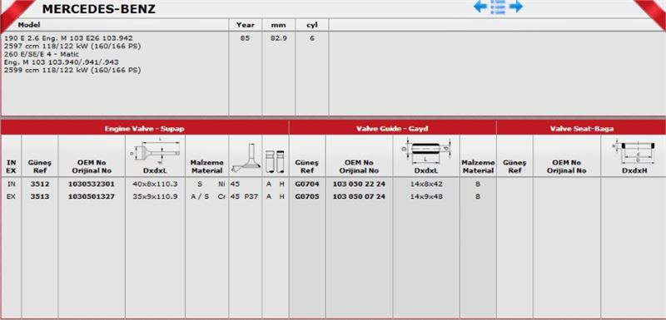
Task: Click the IN EX column header
Action: pyautogui.click(x=11, y=166)
